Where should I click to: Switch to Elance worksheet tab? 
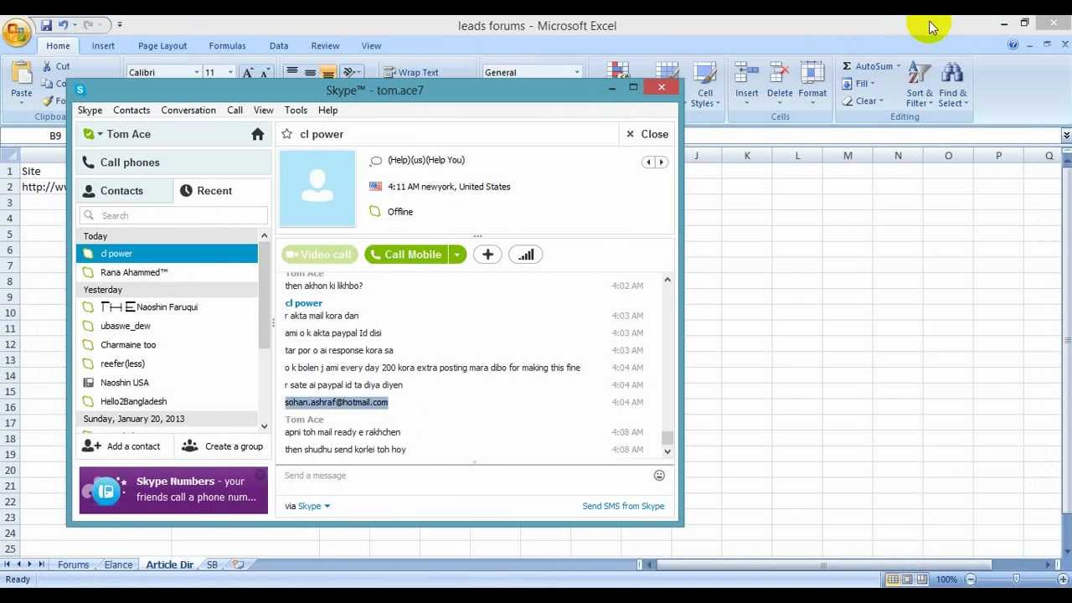118,564
